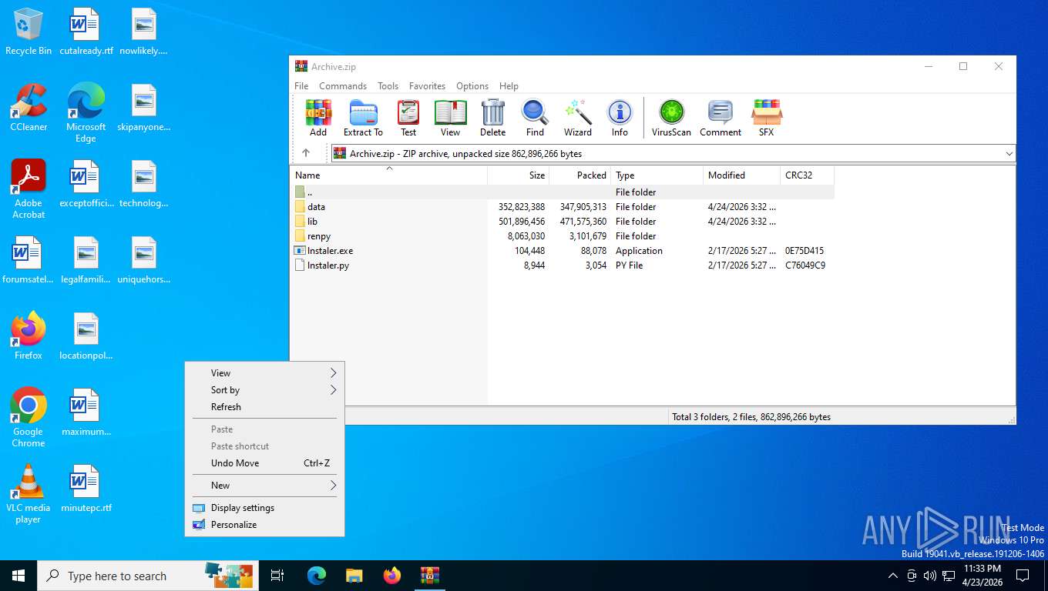1048x591 pixels.
Task: Go up one folder level arrow
Action: (x=306, y=153)
